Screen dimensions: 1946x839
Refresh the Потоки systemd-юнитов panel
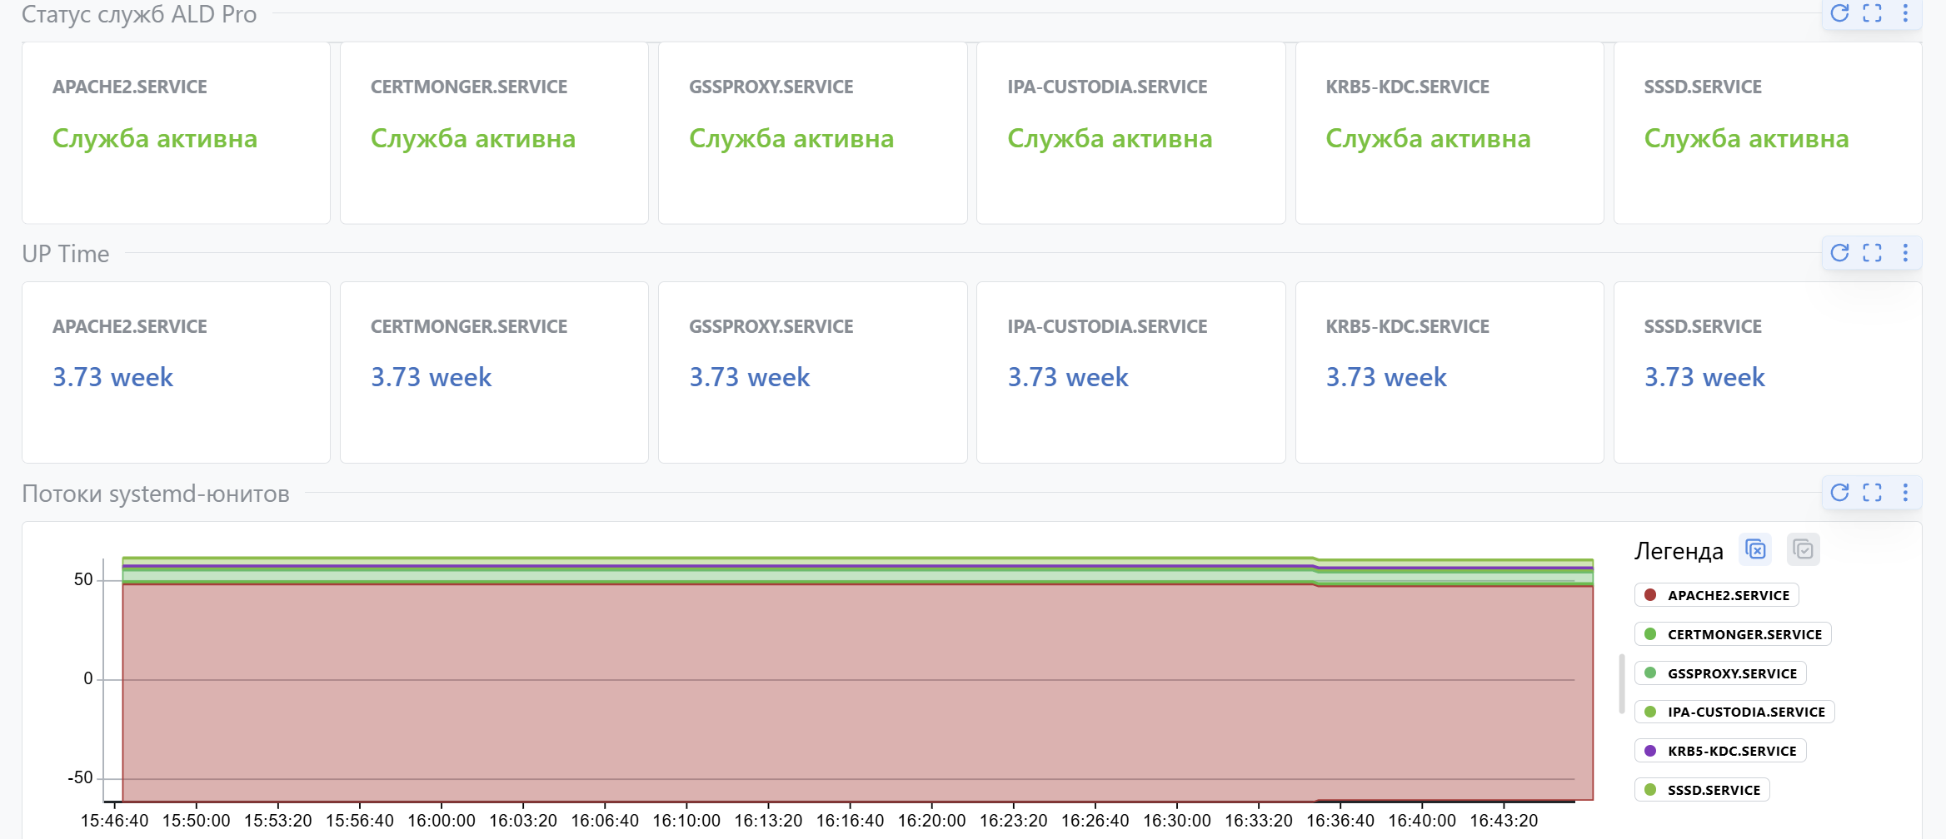tap(1839, 493)
